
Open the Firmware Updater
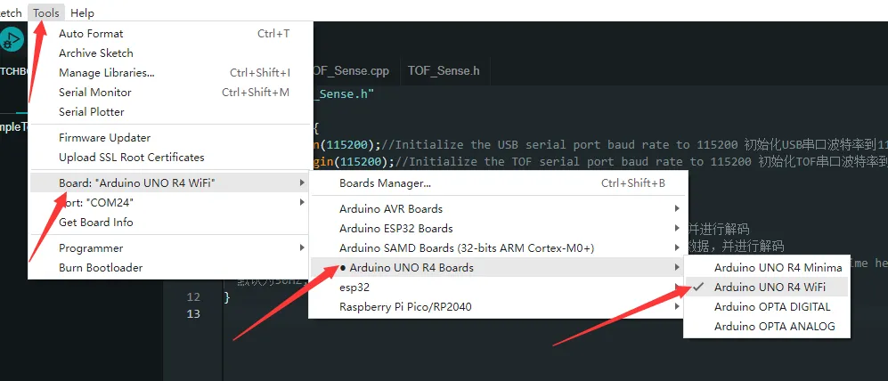tap(104, 138)
